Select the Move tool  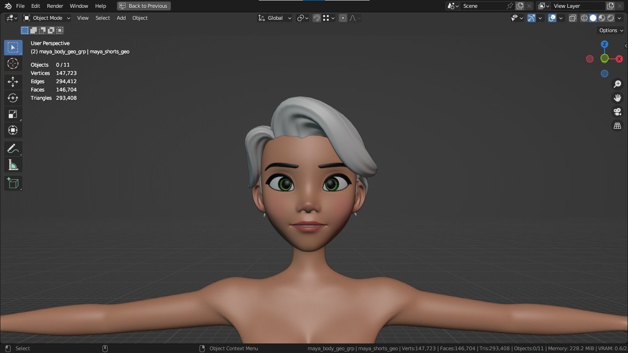coord(13,82)
